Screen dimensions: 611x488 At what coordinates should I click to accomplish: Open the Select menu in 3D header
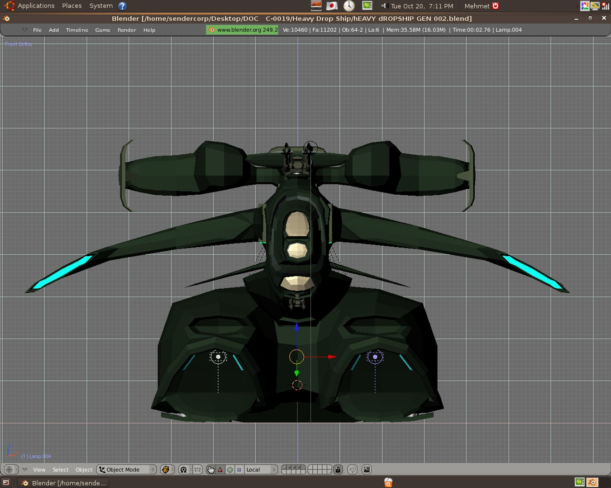(60, 469)
